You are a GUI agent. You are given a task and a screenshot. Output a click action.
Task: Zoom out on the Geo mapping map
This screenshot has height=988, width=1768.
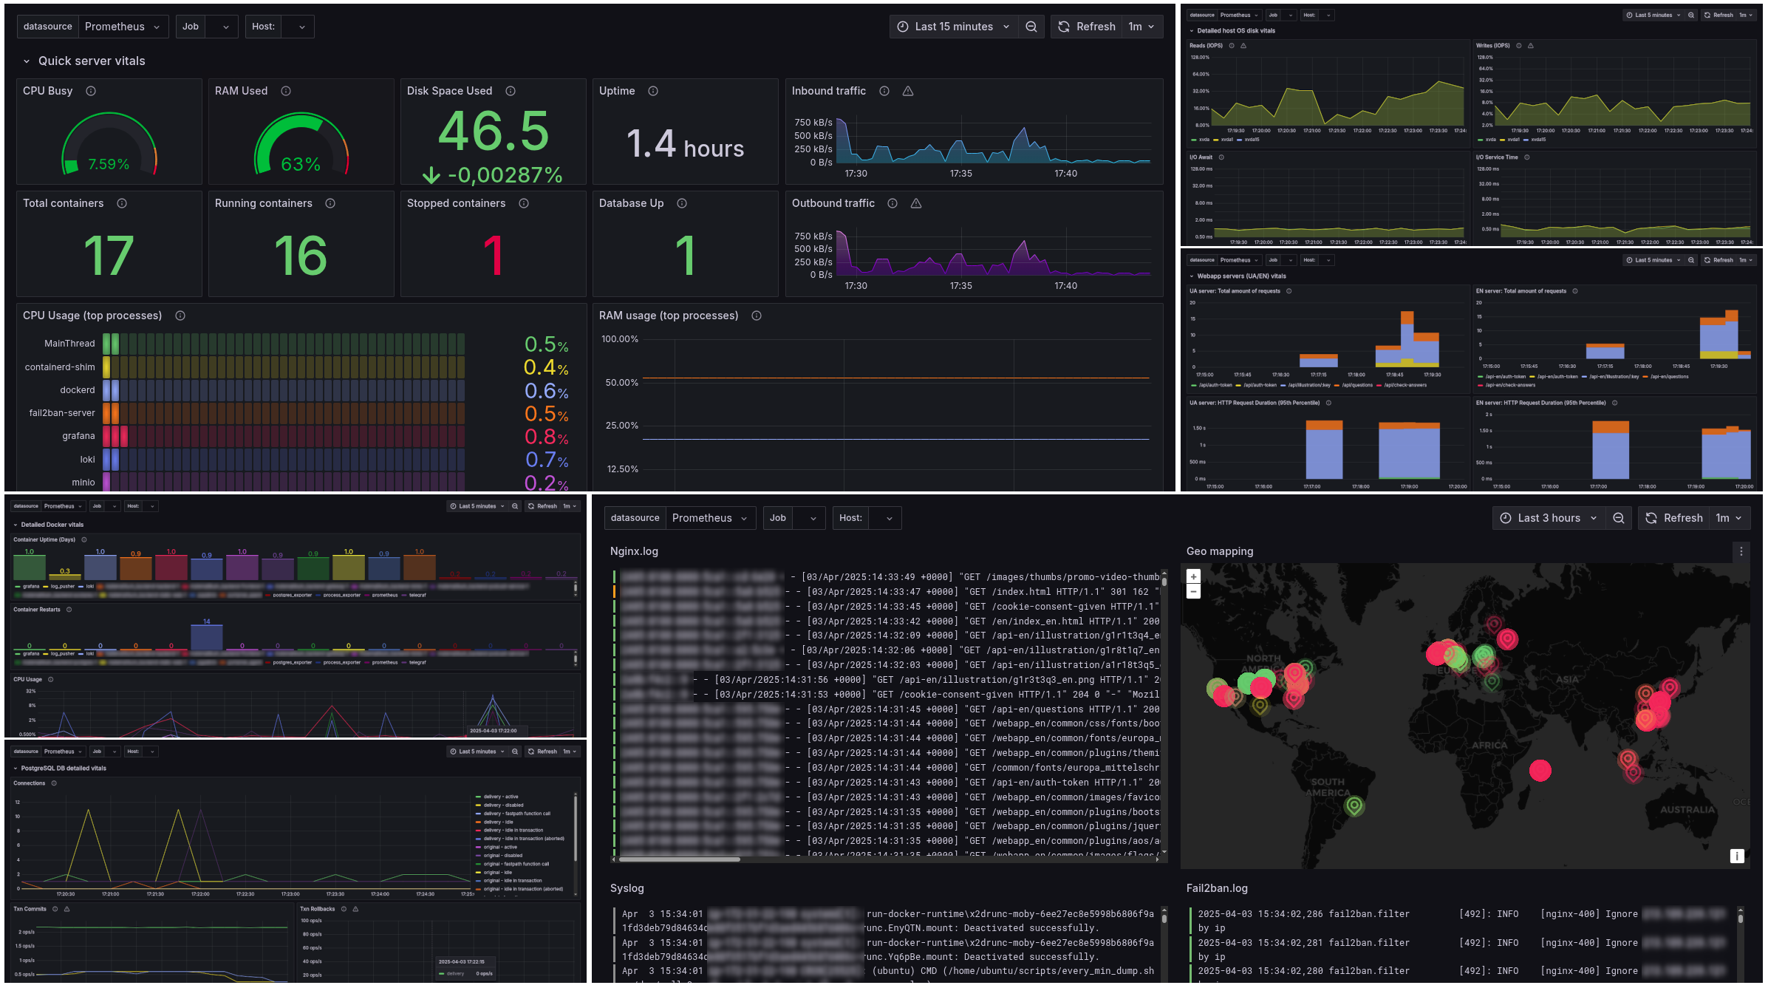click(1193, 591)
